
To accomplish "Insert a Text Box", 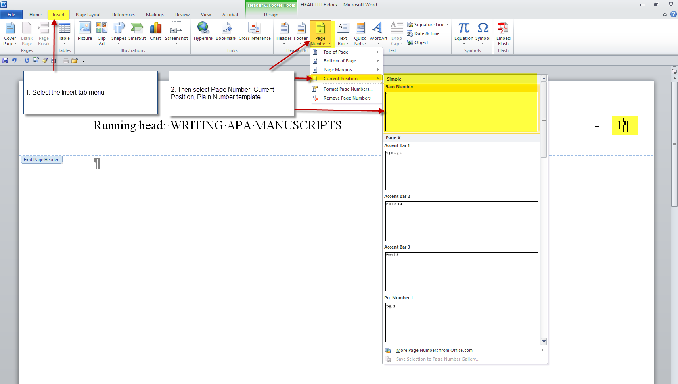I will click(x=343, y=34).
